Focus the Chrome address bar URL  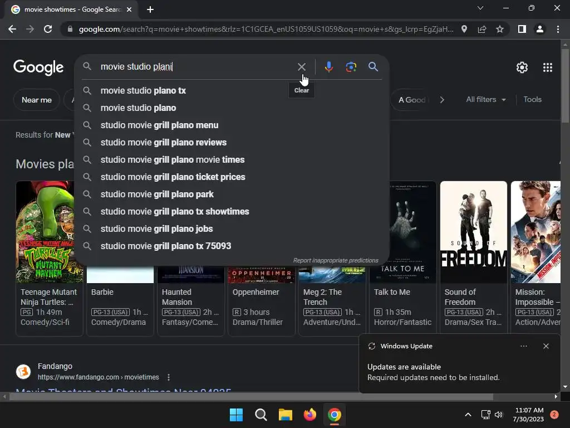pos(266,29)
